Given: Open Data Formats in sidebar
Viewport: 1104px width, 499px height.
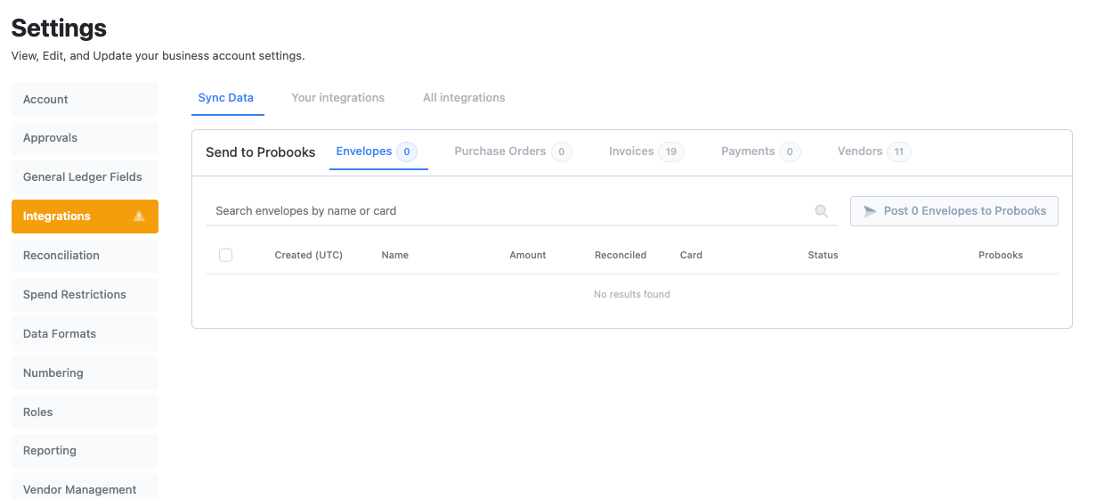Looking at the screenshot, I should pos(85,334).
